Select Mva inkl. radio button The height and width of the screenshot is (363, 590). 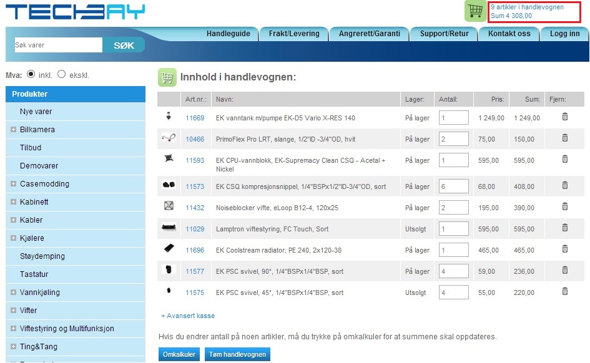tap(31, 74)
